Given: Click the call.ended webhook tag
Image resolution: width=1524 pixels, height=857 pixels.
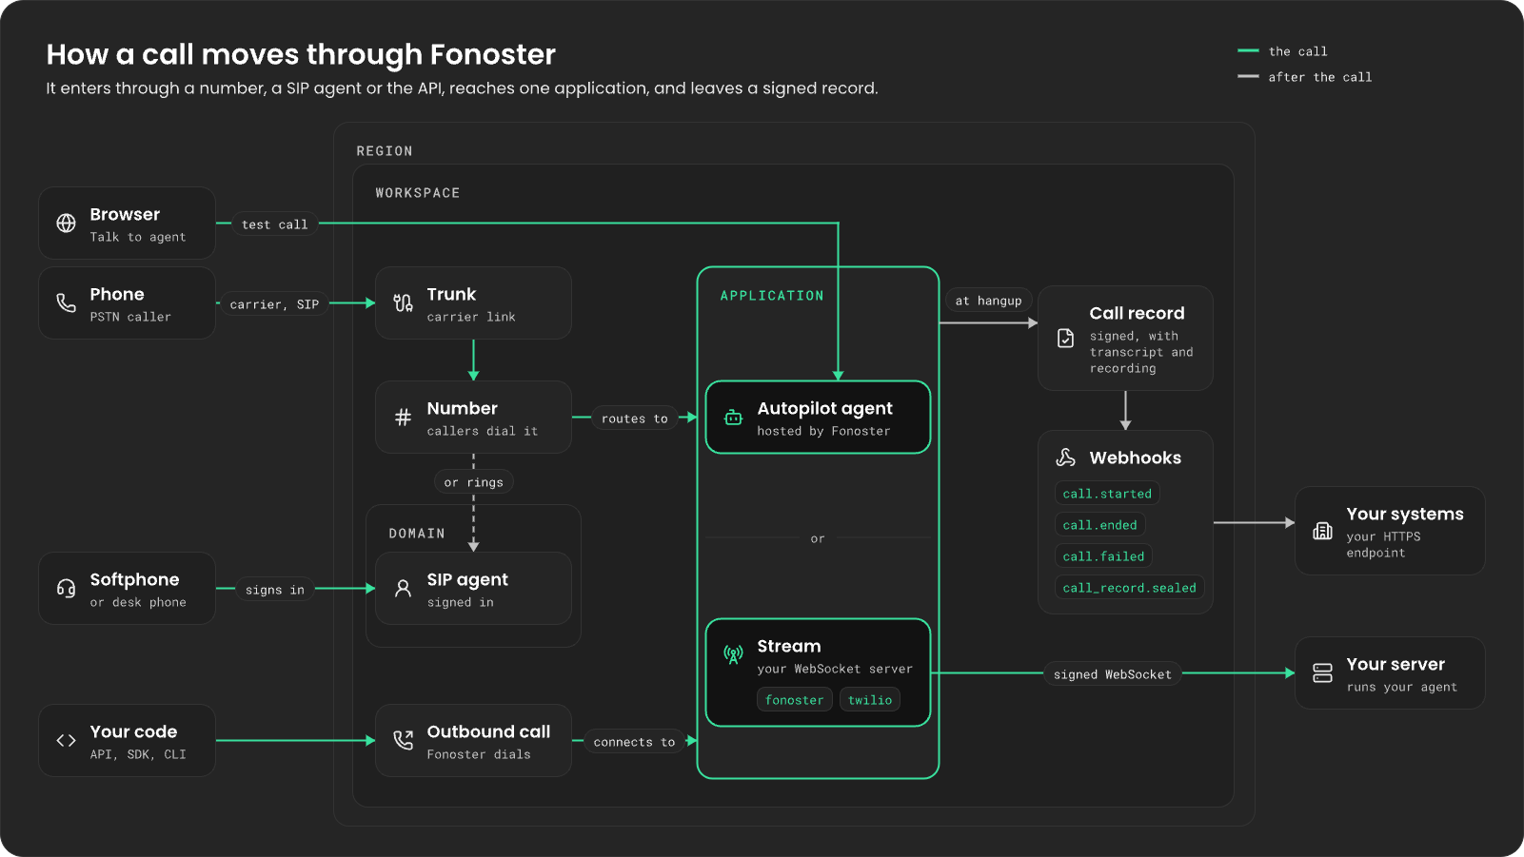Looking at the screenshot, I should click(x=1099, y=525).
